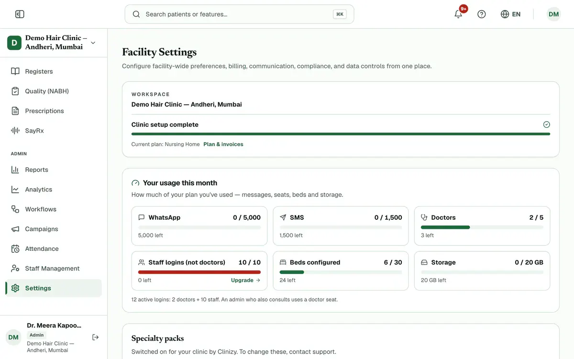Image resolution: width=574 pixels, height=359 pixels.
Task: Click 'Current plan: Nursing Home' text
Action: point(166,144)
